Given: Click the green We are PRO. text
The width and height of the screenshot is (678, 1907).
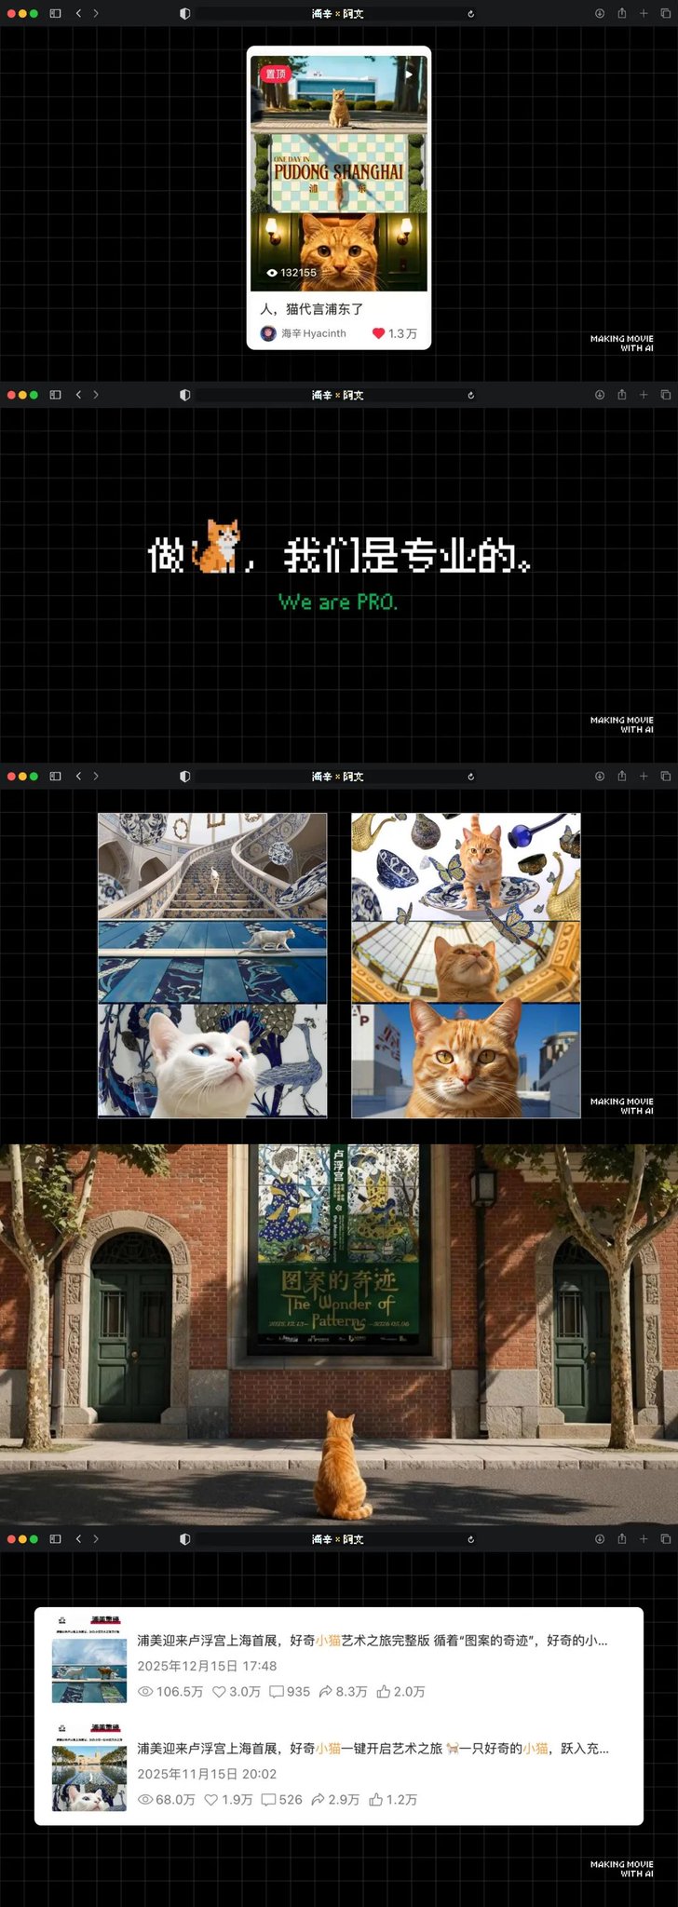Looking at the screenshot, I should [338, 602].
